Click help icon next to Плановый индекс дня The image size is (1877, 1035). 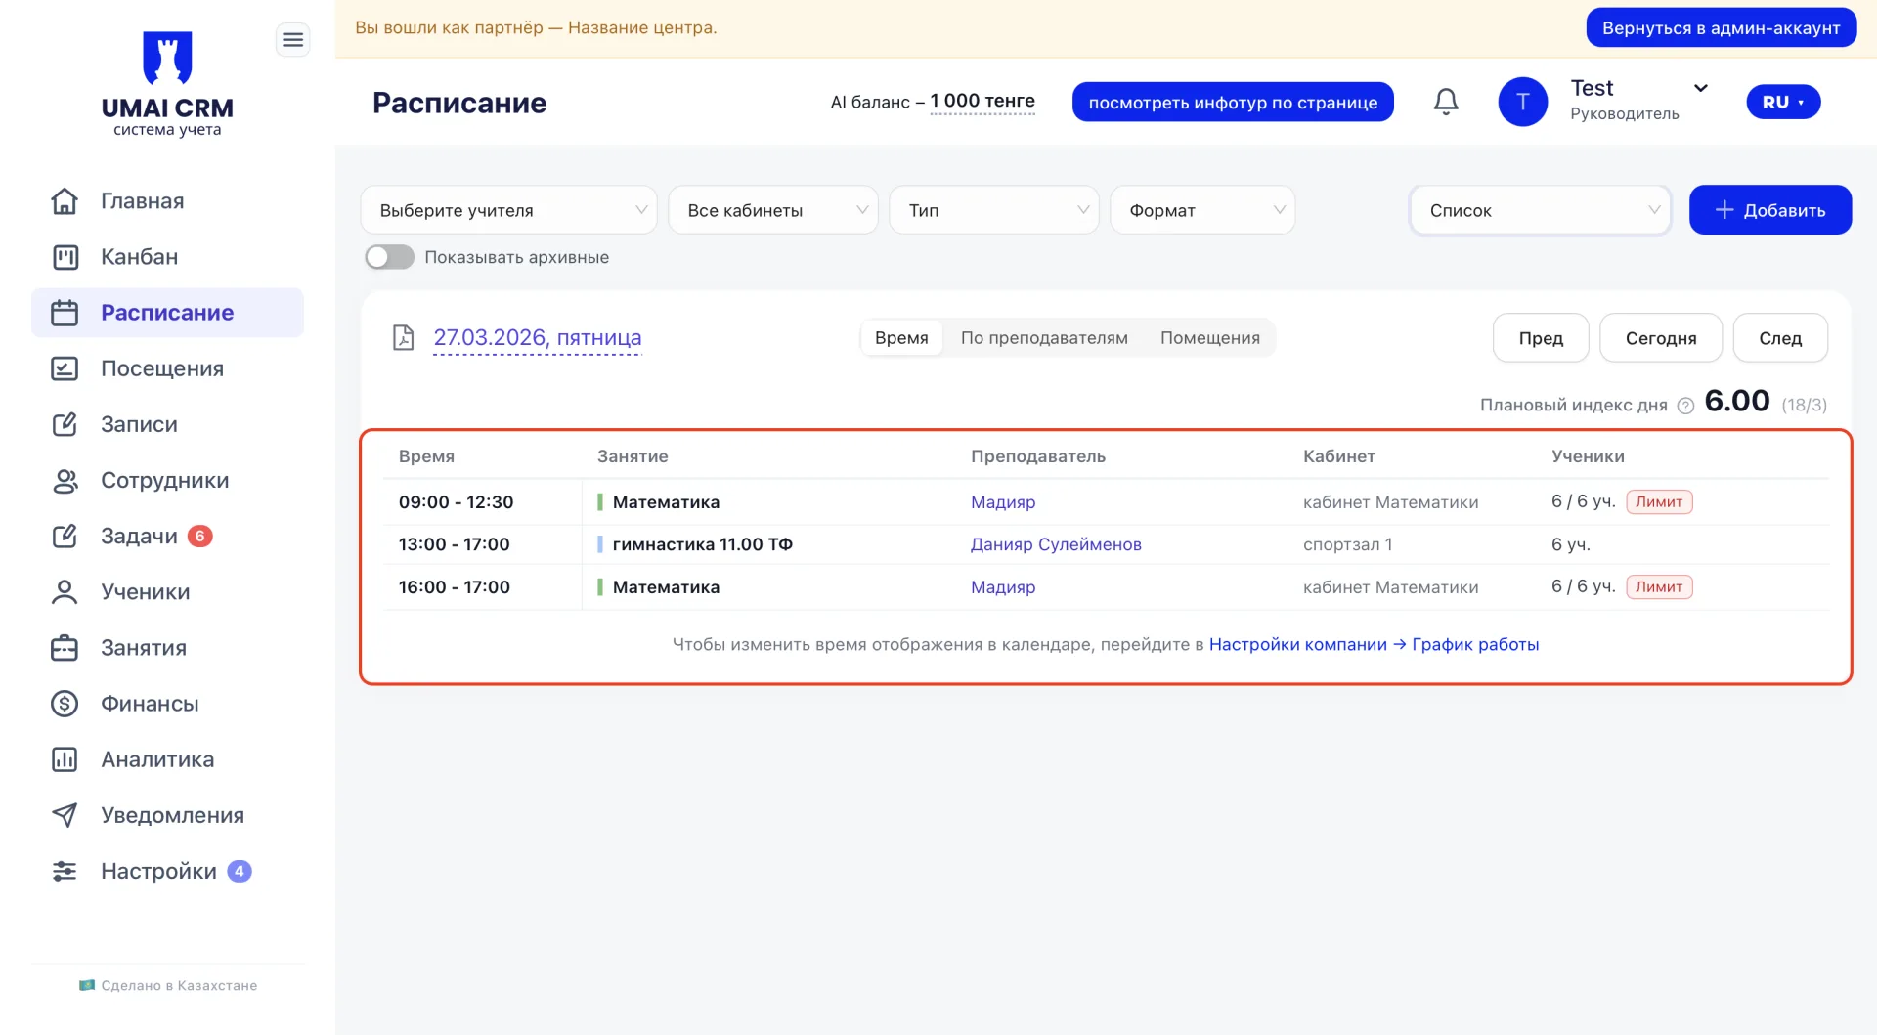tap(1685, 406)
